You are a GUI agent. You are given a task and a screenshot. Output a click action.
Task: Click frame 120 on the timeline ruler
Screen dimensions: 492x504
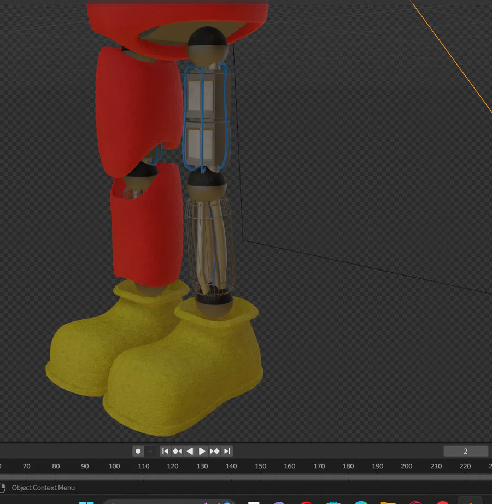(x=173, y=466)
